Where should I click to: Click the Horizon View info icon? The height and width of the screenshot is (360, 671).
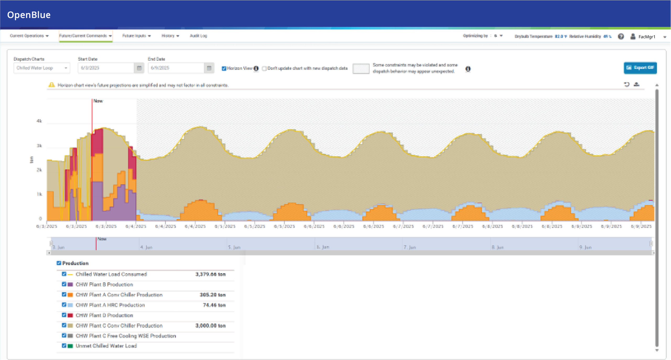coord(256,68)
